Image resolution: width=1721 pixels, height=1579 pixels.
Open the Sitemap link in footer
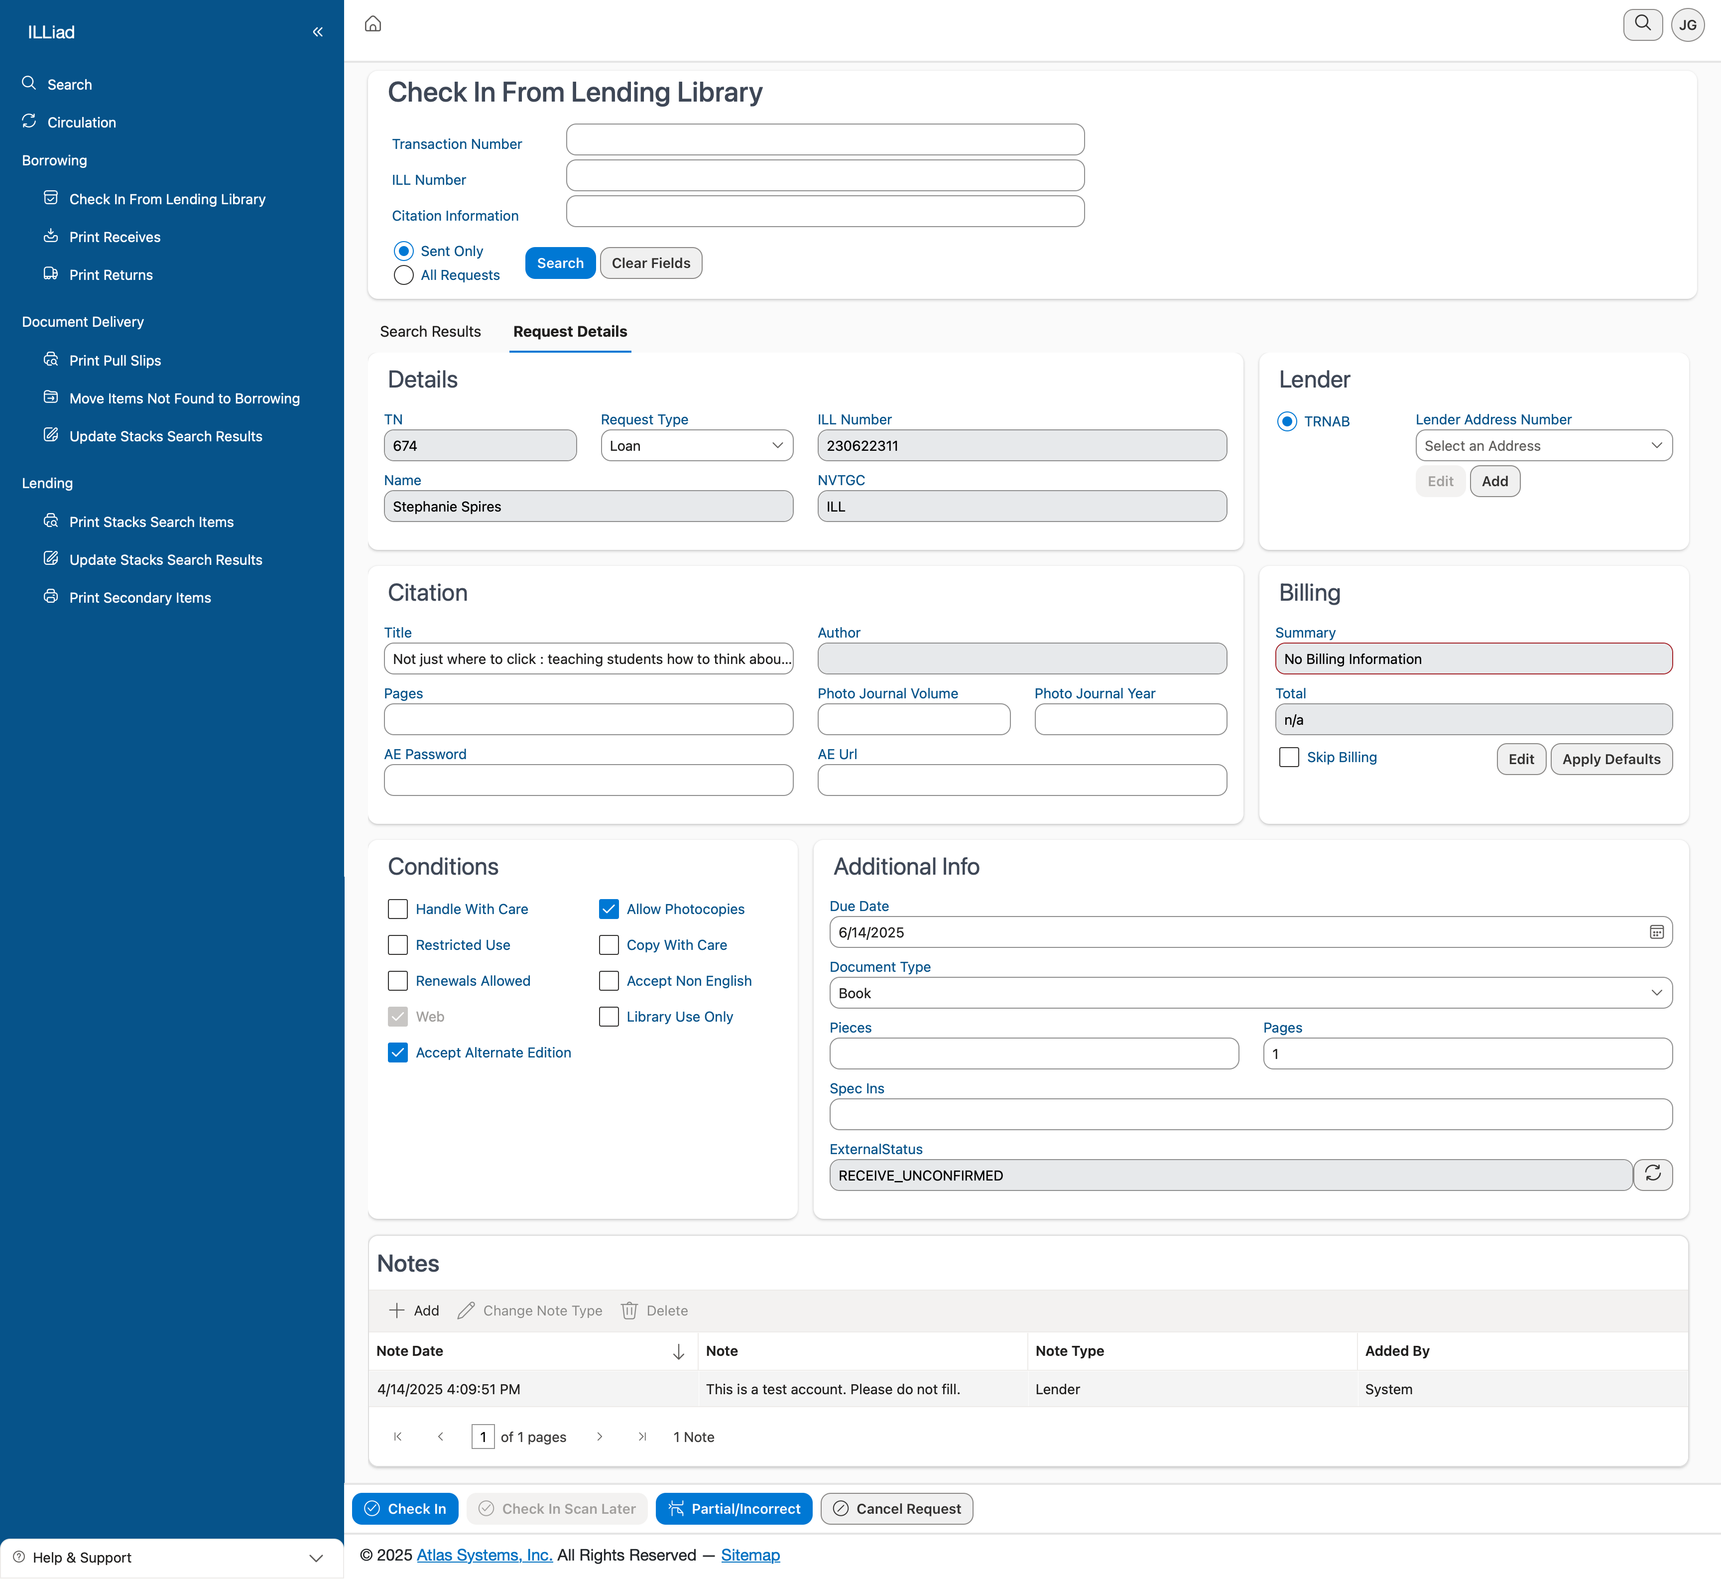(750, 1554)
